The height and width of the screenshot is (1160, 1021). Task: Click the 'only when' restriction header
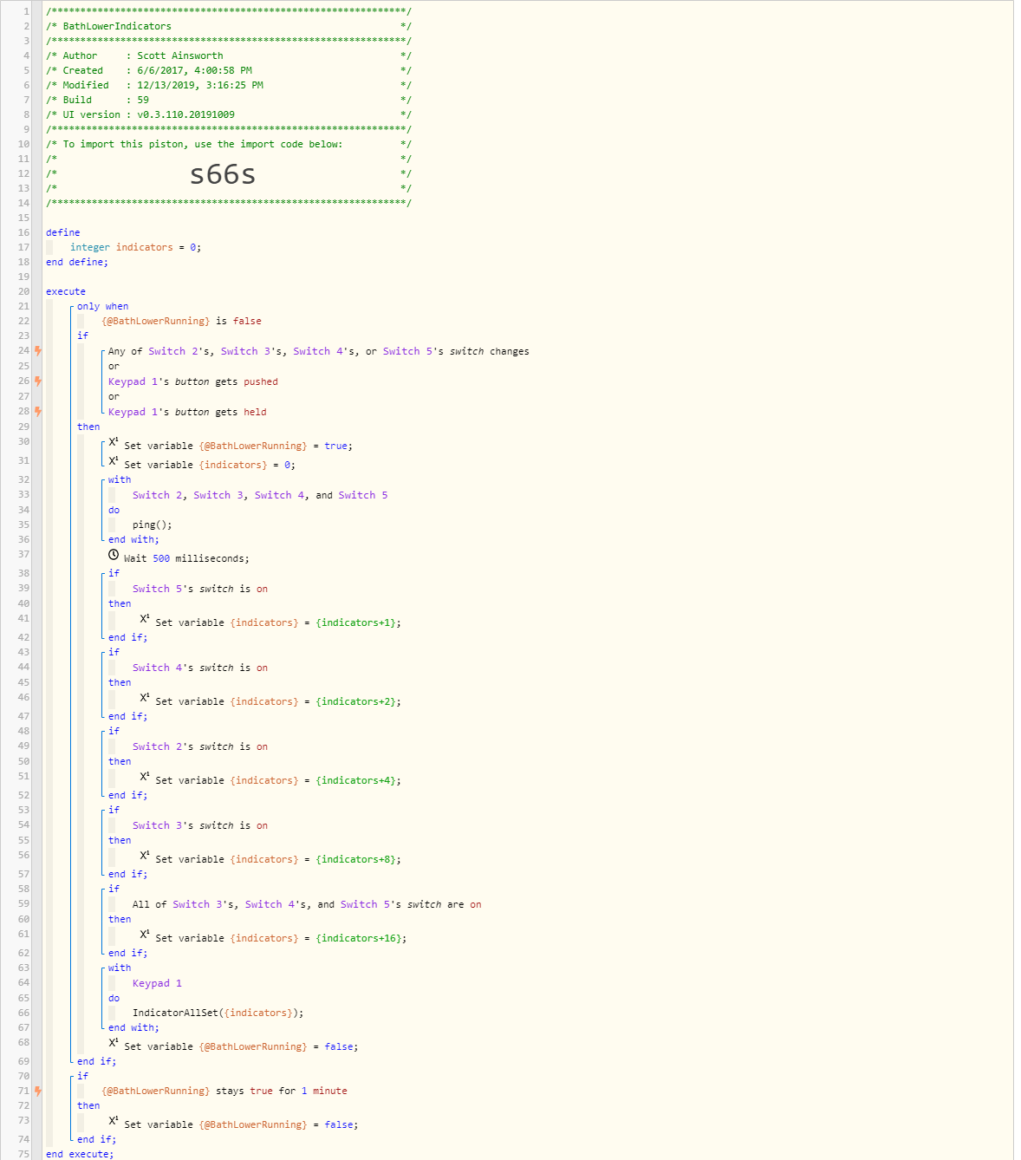click(102, 306)
